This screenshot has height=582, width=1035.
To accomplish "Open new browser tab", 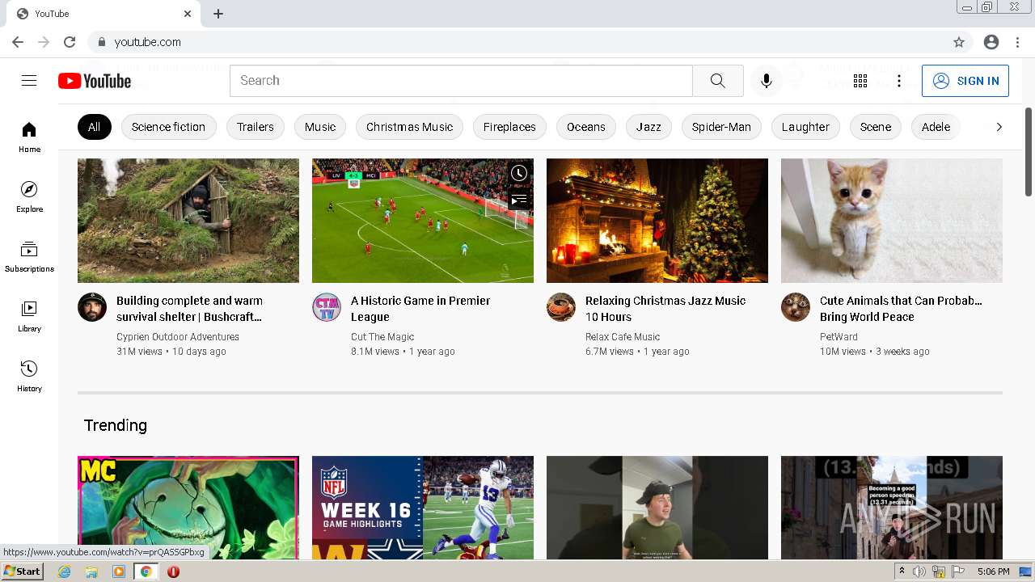I will tap(218, 14).
